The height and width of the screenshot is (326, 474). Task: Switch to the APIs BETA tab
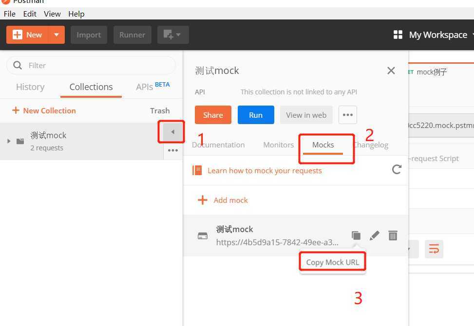[152, 86]
